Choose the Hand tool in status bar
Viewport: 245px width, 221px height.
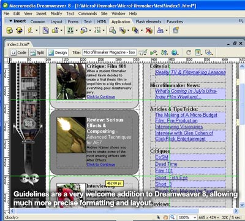click(x=166, y=217)
